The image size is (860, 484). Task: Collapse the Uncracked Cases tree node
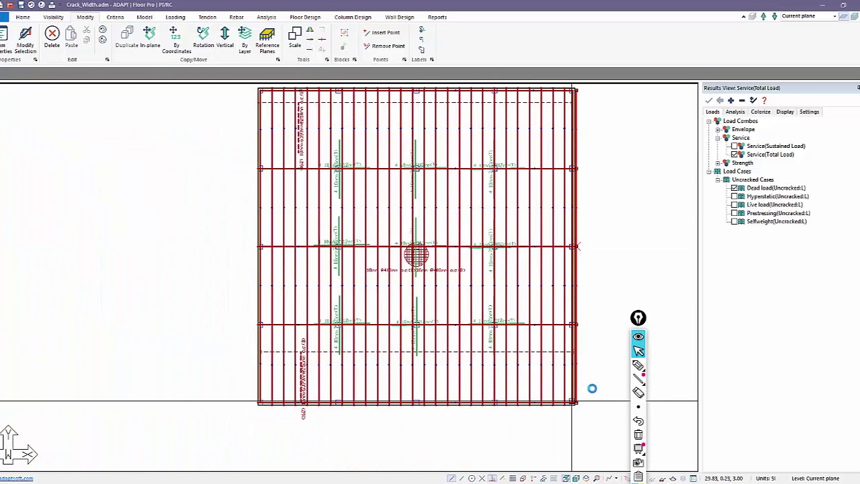click(x=718, y=179)
